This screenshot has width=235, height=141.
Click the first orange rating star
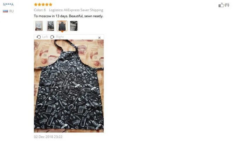click(x=36, y=4)
